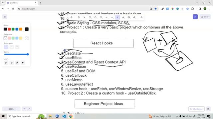Open the background color picker swatch

coord(27,38)
